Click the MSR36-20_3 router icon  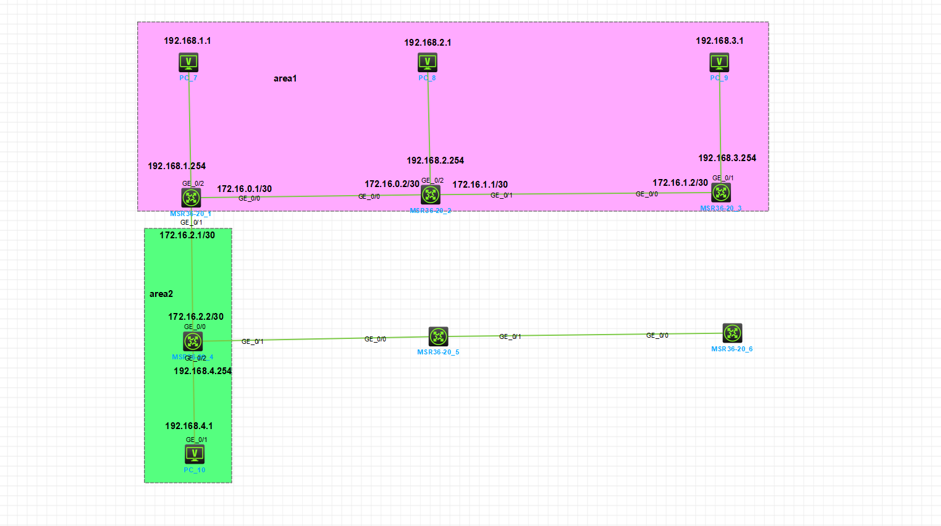pyautogui.click(x=721, y=193)
